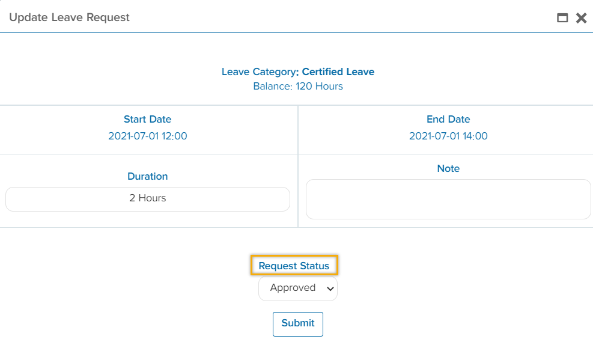Click the Duration field showing 2 Hours

(x=148, y=198)
